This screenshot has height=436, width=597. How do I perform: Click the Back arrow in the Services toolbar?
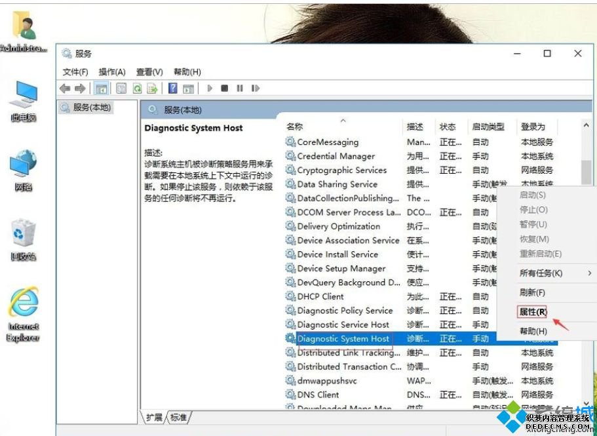[65, 89]
